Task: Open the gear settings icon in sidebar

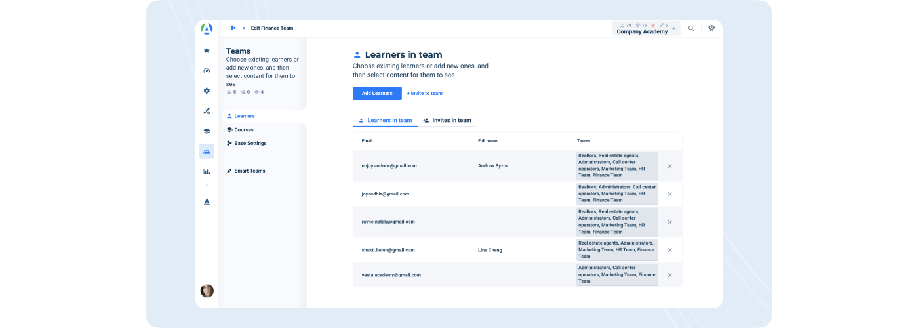Action: pyautogui.click(x=207, y=91)
